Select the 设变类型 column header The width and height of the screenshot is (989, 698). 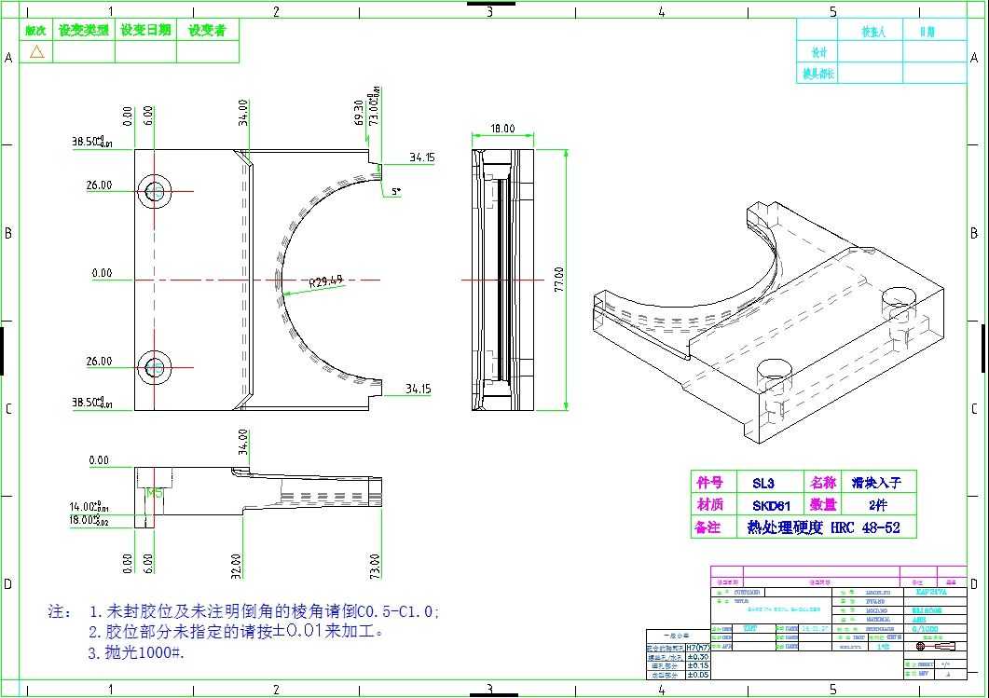pos(82,29)
